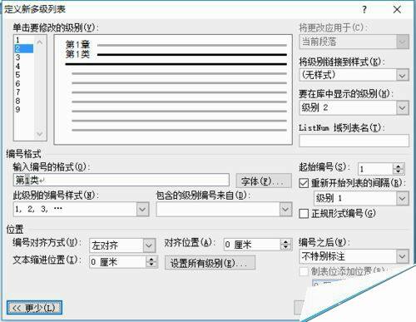Screen dimensions: 416x322
Task: Click the 文本缩进位置 0 厘米 field
Action: [118, 262]
